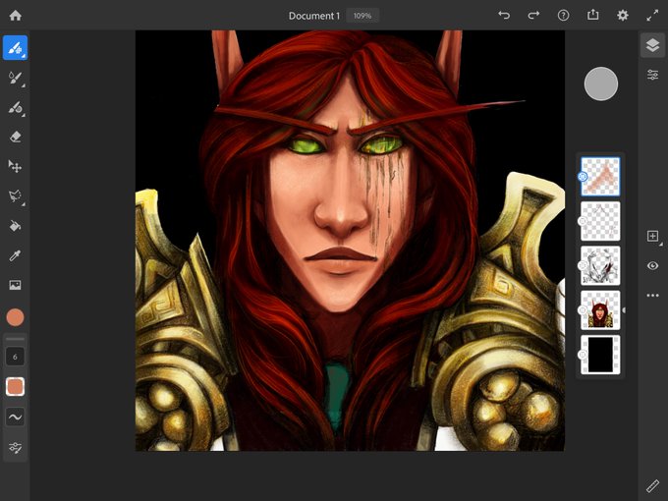This screenshot has width=668, height=501.
Task: Open the Place Image tool
Action: tap(16, 285)
